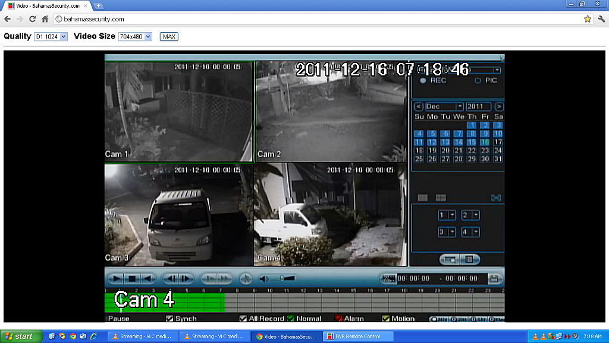Go to the next month in calendar
Image resolution: width=609 pixels, height=343 pixels.
500,106
